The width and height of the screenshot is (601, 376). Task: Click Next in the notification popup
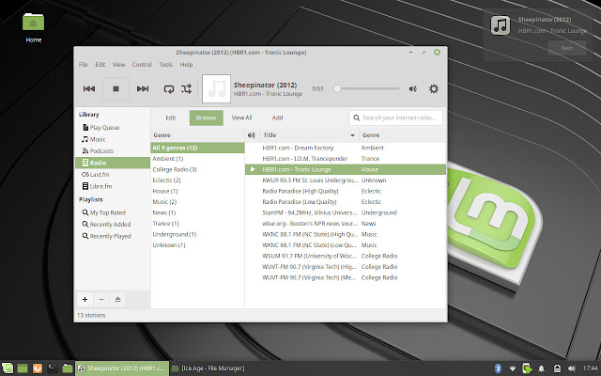[566, 48]
